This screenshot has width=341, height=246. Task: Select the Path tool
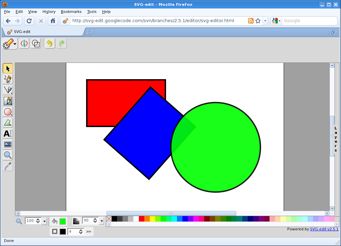pyautogui.click(x=8, y=123)
